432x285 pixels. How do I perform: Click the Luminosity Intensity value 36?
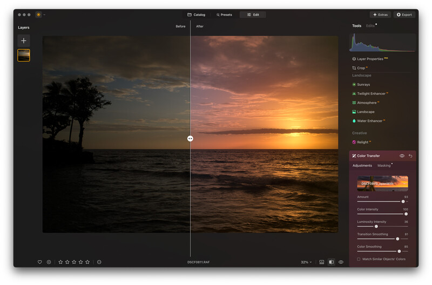pyautogui.click(x=406, y=222)
